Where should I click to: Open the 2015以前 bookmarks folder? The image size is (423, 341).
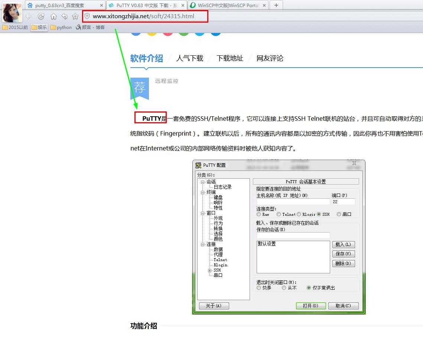coord(15,27)
